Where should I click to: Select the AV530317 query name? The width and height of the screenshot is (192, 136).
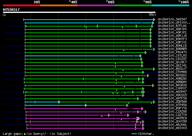[11, 10]
